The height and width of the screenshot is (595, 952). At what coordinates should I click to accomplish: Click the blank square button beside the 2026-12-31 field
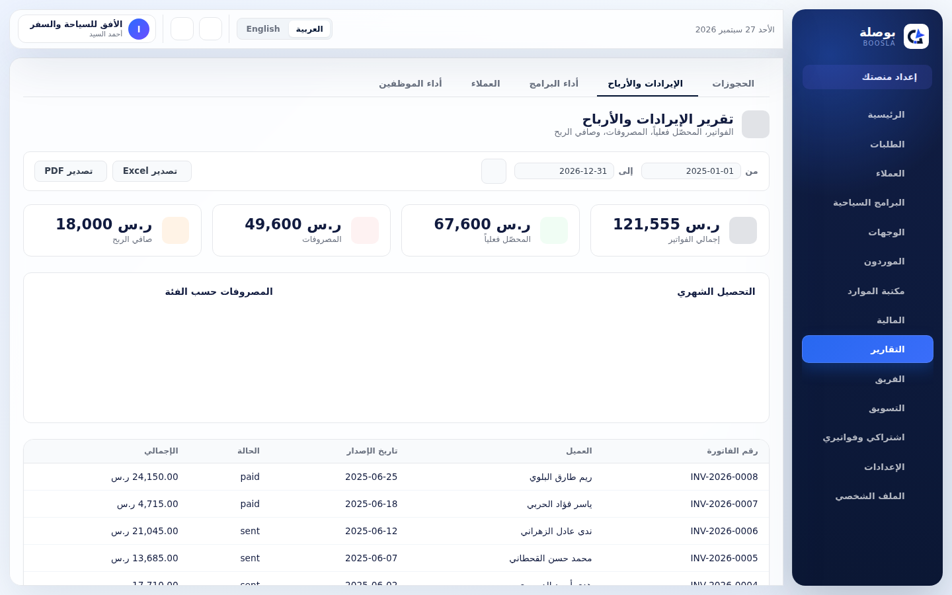(x=494, y=171)
